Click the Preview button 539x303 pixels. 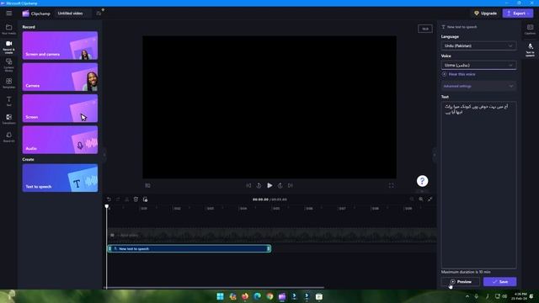pos(461,282)
